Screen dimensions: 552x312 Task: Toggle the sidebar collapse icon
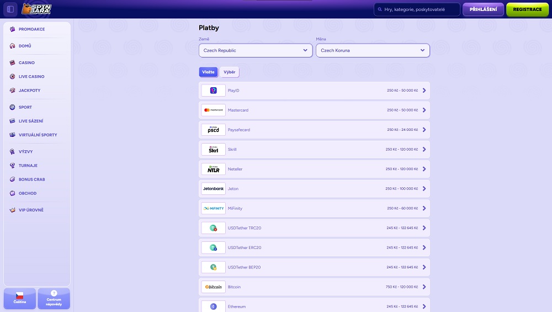point(10,9)
